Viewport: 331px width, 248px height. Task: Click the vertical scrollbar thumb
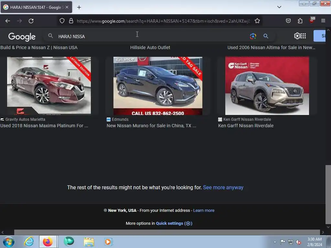click(328, 194)
